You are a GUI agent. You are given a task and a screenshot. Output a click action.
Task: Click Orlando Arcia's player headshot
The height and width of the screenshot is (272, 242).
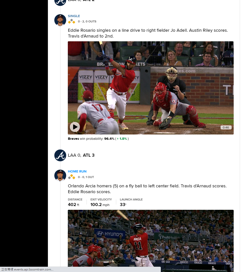pyautogui.click(x=60, y=176)
